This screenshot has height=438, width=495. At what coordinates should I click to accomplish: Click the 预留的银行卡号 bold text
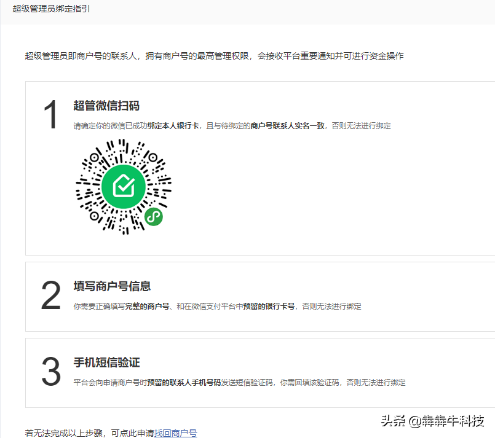coord(266,306)
